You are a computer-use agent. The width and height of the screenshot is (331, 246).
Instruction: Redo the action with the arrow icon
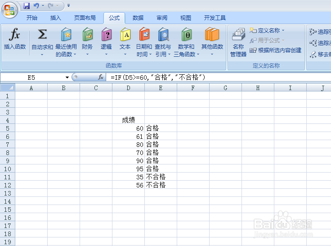pyautogui.click(x=50, y=6)
